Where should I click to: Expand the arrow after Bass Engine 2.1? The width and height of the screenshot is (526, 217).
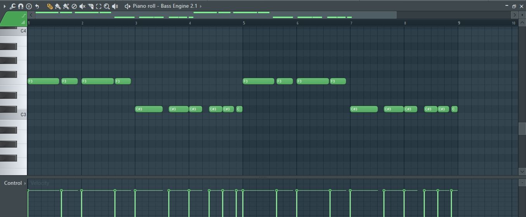[x=201, y=6]
